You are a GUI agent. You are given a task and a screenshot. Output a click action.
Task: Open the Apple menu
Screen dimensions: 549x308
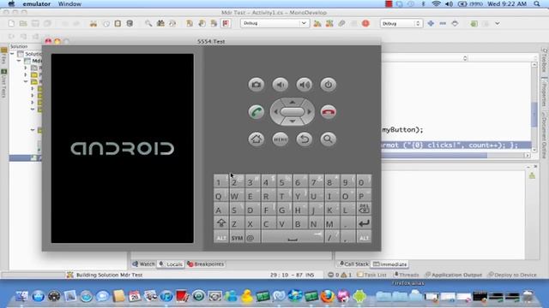(11, 3)
